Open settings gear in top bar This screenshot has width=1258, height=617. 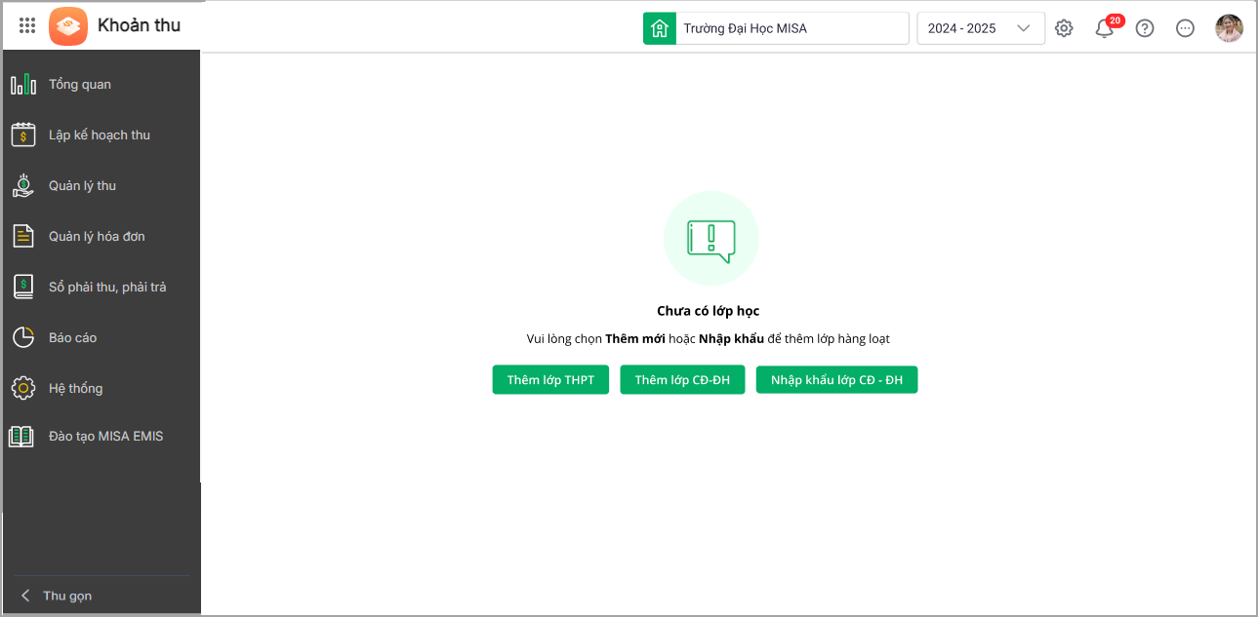(1064, 28)
